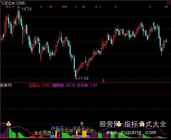Image resolution: width=171 pixels, height=140 pixels.
Task: Click the 趋势线: 25.70 indicator value
Action: click(64, 85)
